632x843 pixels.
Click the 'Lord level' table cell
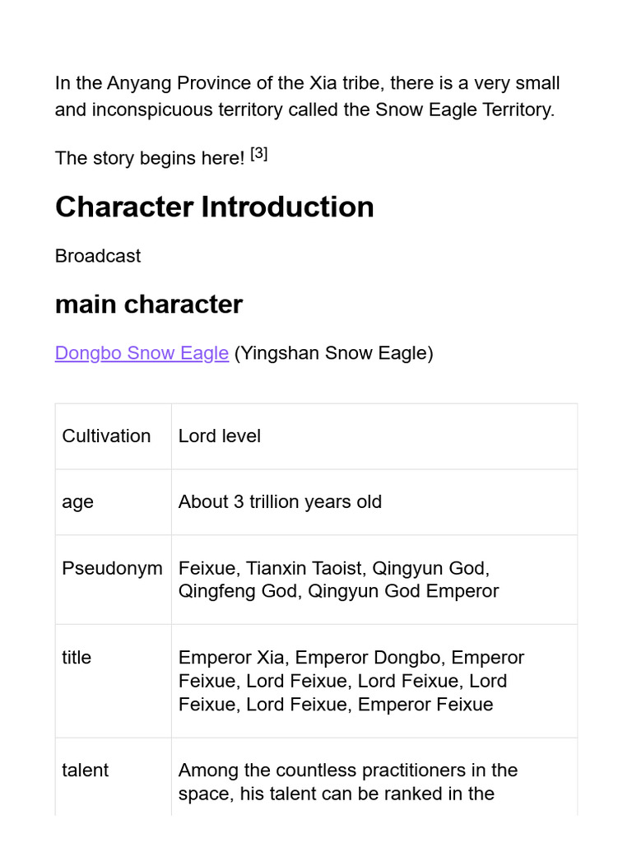[219, 436]
